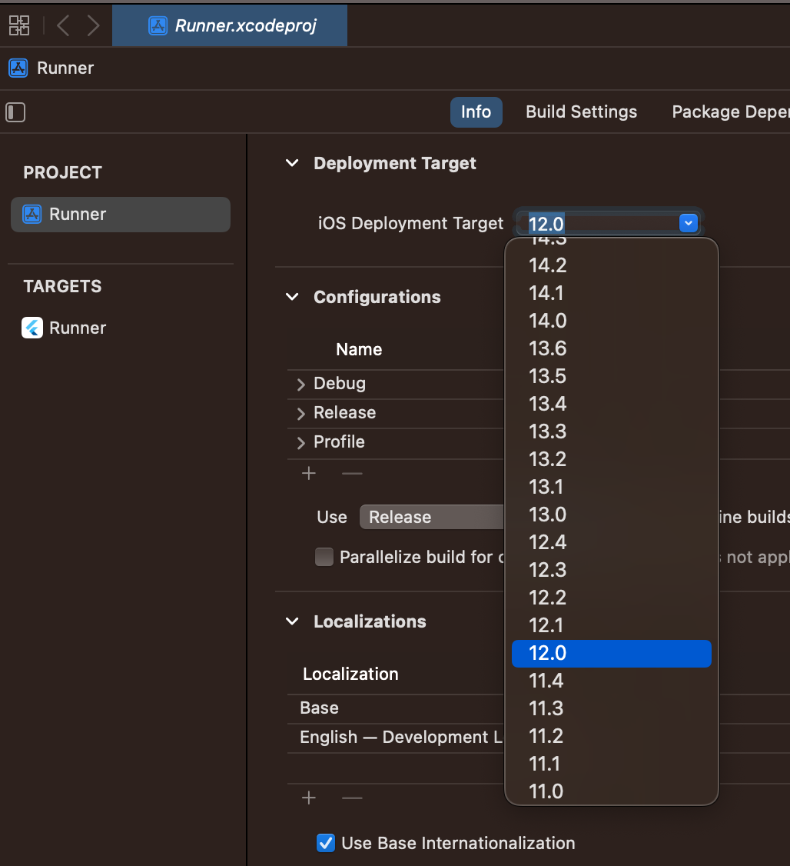Pick version 13.2 in the dropdown
This screenshot has width=790, height=866.
pos(611,459)
